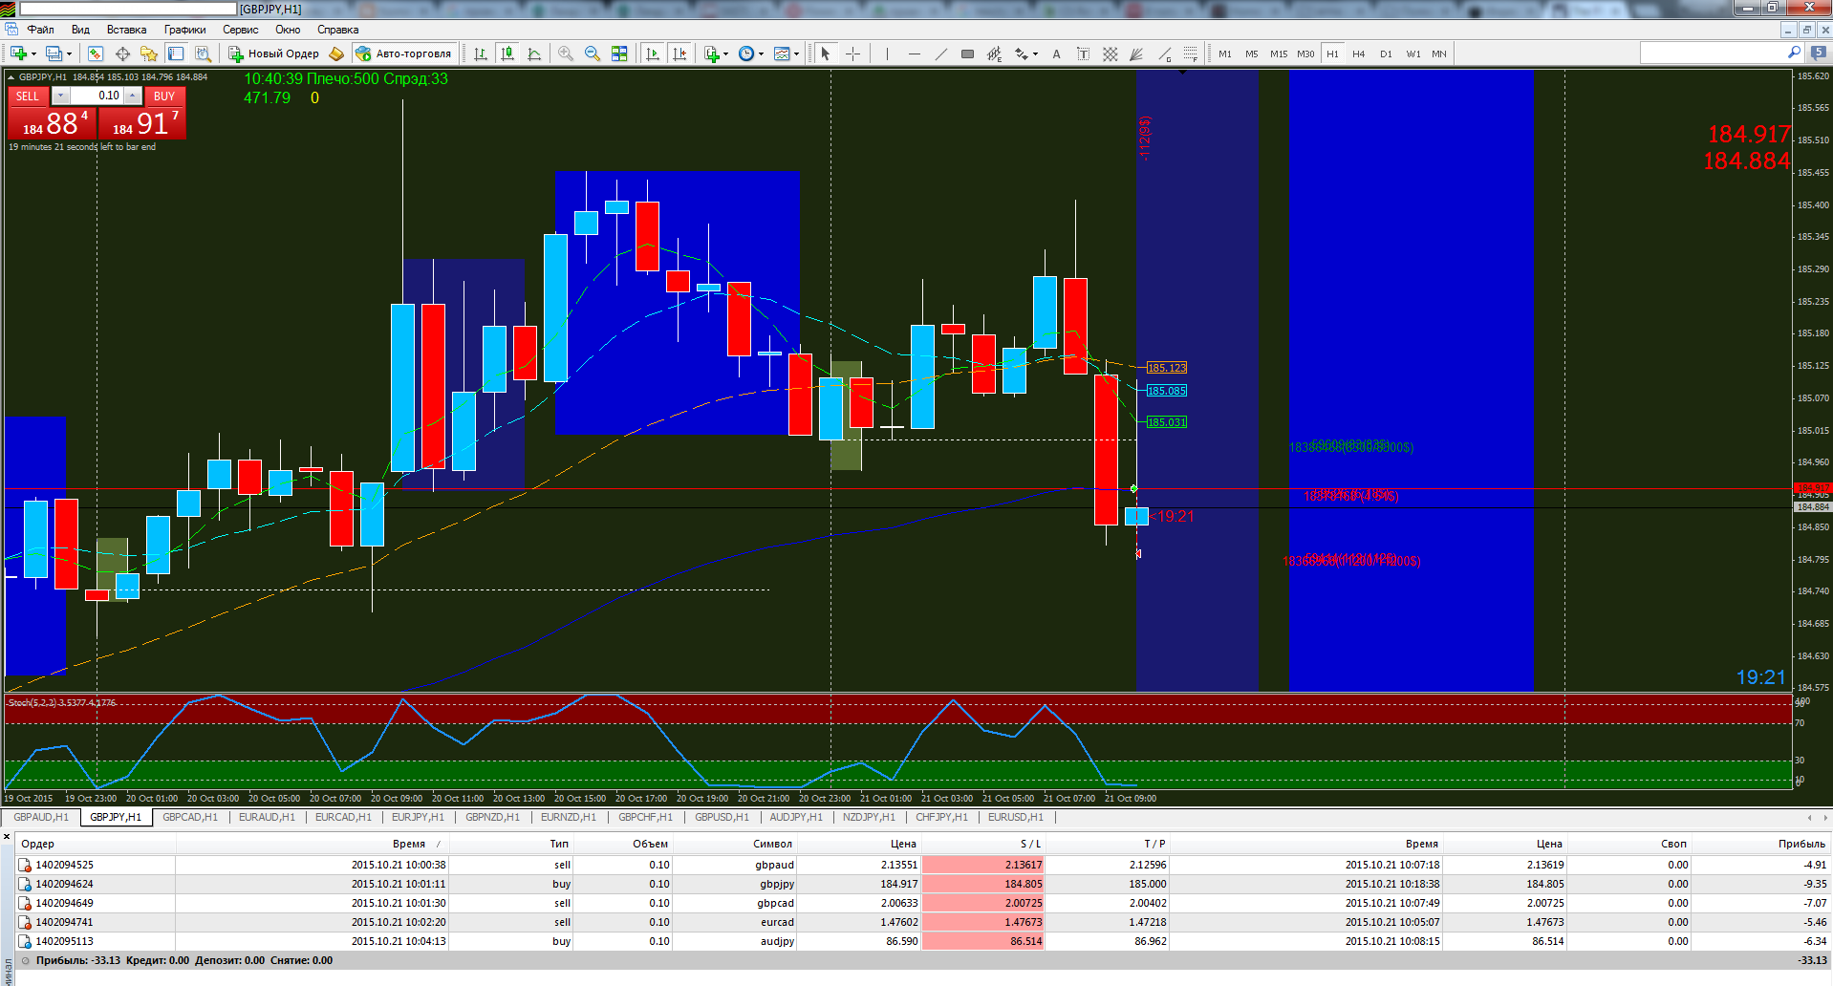This screenshot has width=1833, height=986.
Task: Select the Gann Line tool
Action: 1163,54
